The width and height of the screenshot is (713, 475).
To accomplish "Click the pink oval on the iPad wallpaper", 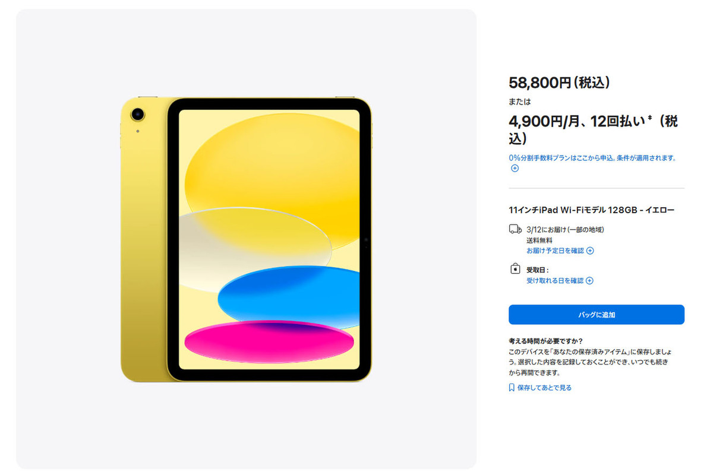I will click(x=269, y=341).
